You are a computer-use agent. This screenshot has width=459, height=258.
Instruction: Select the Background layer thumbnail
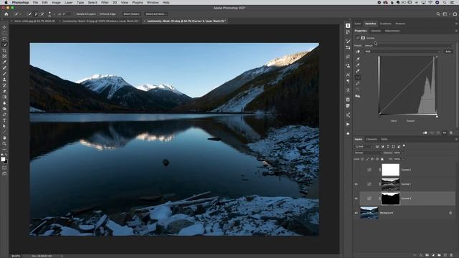click(x=369, y=213)
